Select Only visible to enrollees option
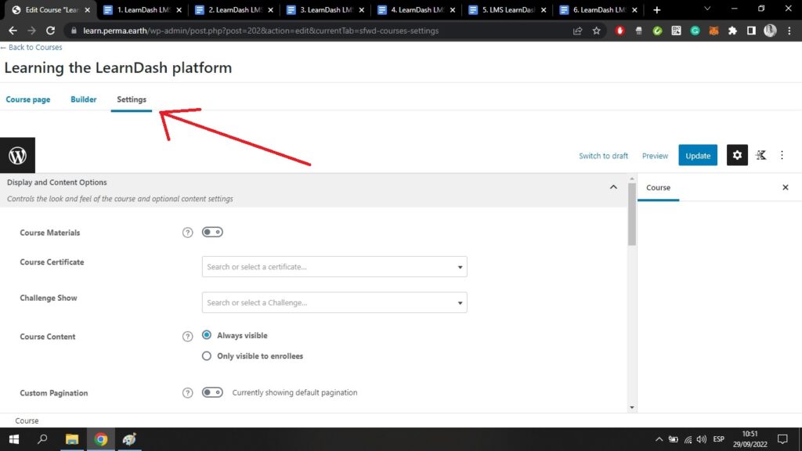The height and width of the screenshot is (451, 802). click(x=207, y=355)
